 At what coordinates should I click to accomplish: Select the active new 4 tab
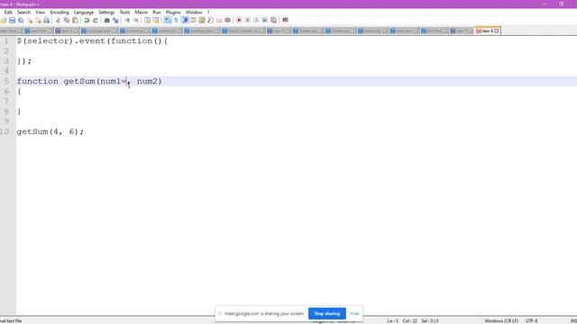(x=487, y=31)
